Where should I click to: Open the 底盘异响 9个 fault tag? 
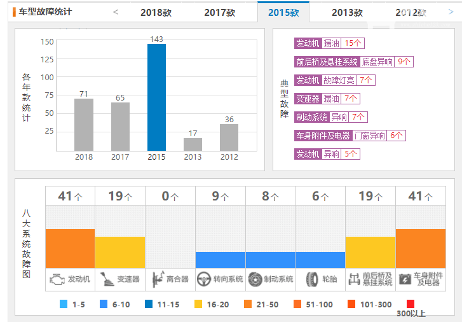click(354, 62)
